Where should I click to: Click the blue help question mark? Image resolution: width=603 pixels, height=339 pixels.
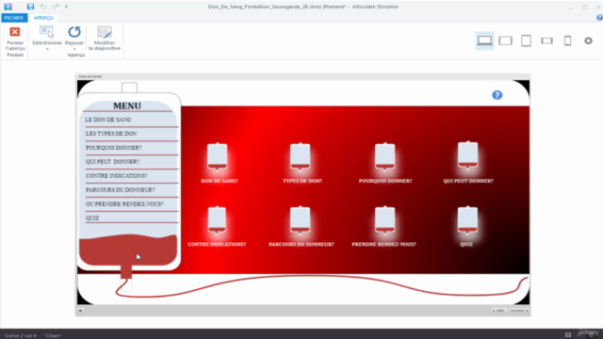pos(497,95)
